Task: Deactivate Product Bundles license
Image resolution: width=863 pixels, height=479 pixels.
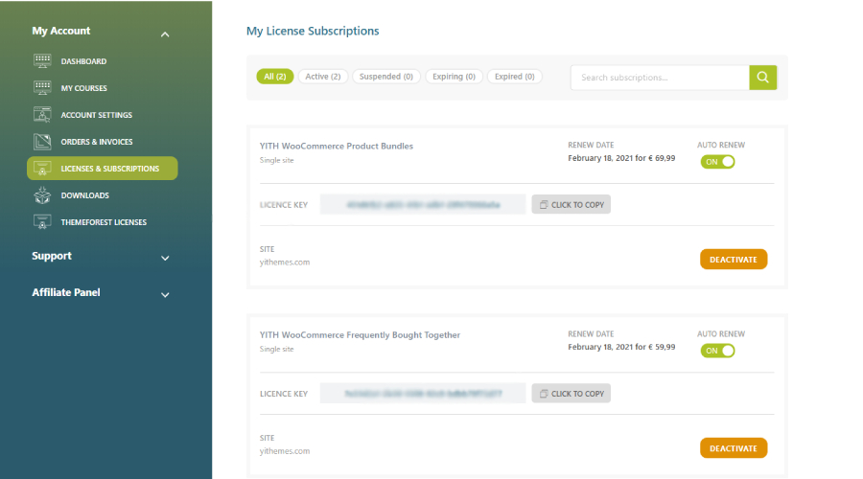Action: click(734, 260)
